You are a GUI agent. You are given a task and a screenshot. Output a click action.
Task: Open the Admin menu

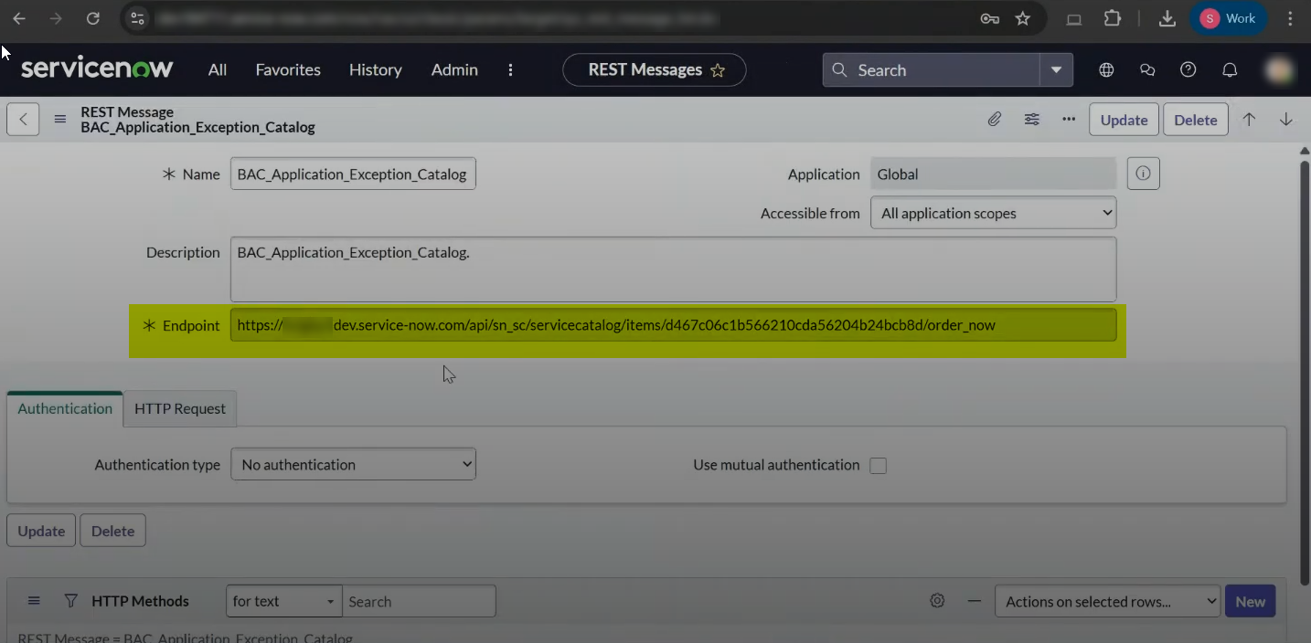click(454, 69)
